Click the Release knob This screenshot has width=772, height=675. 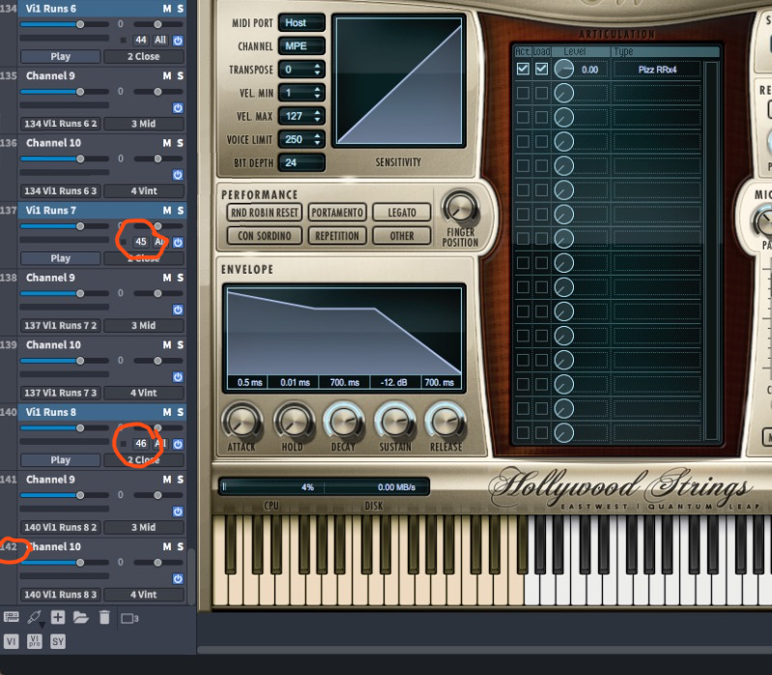coord(446,423)
